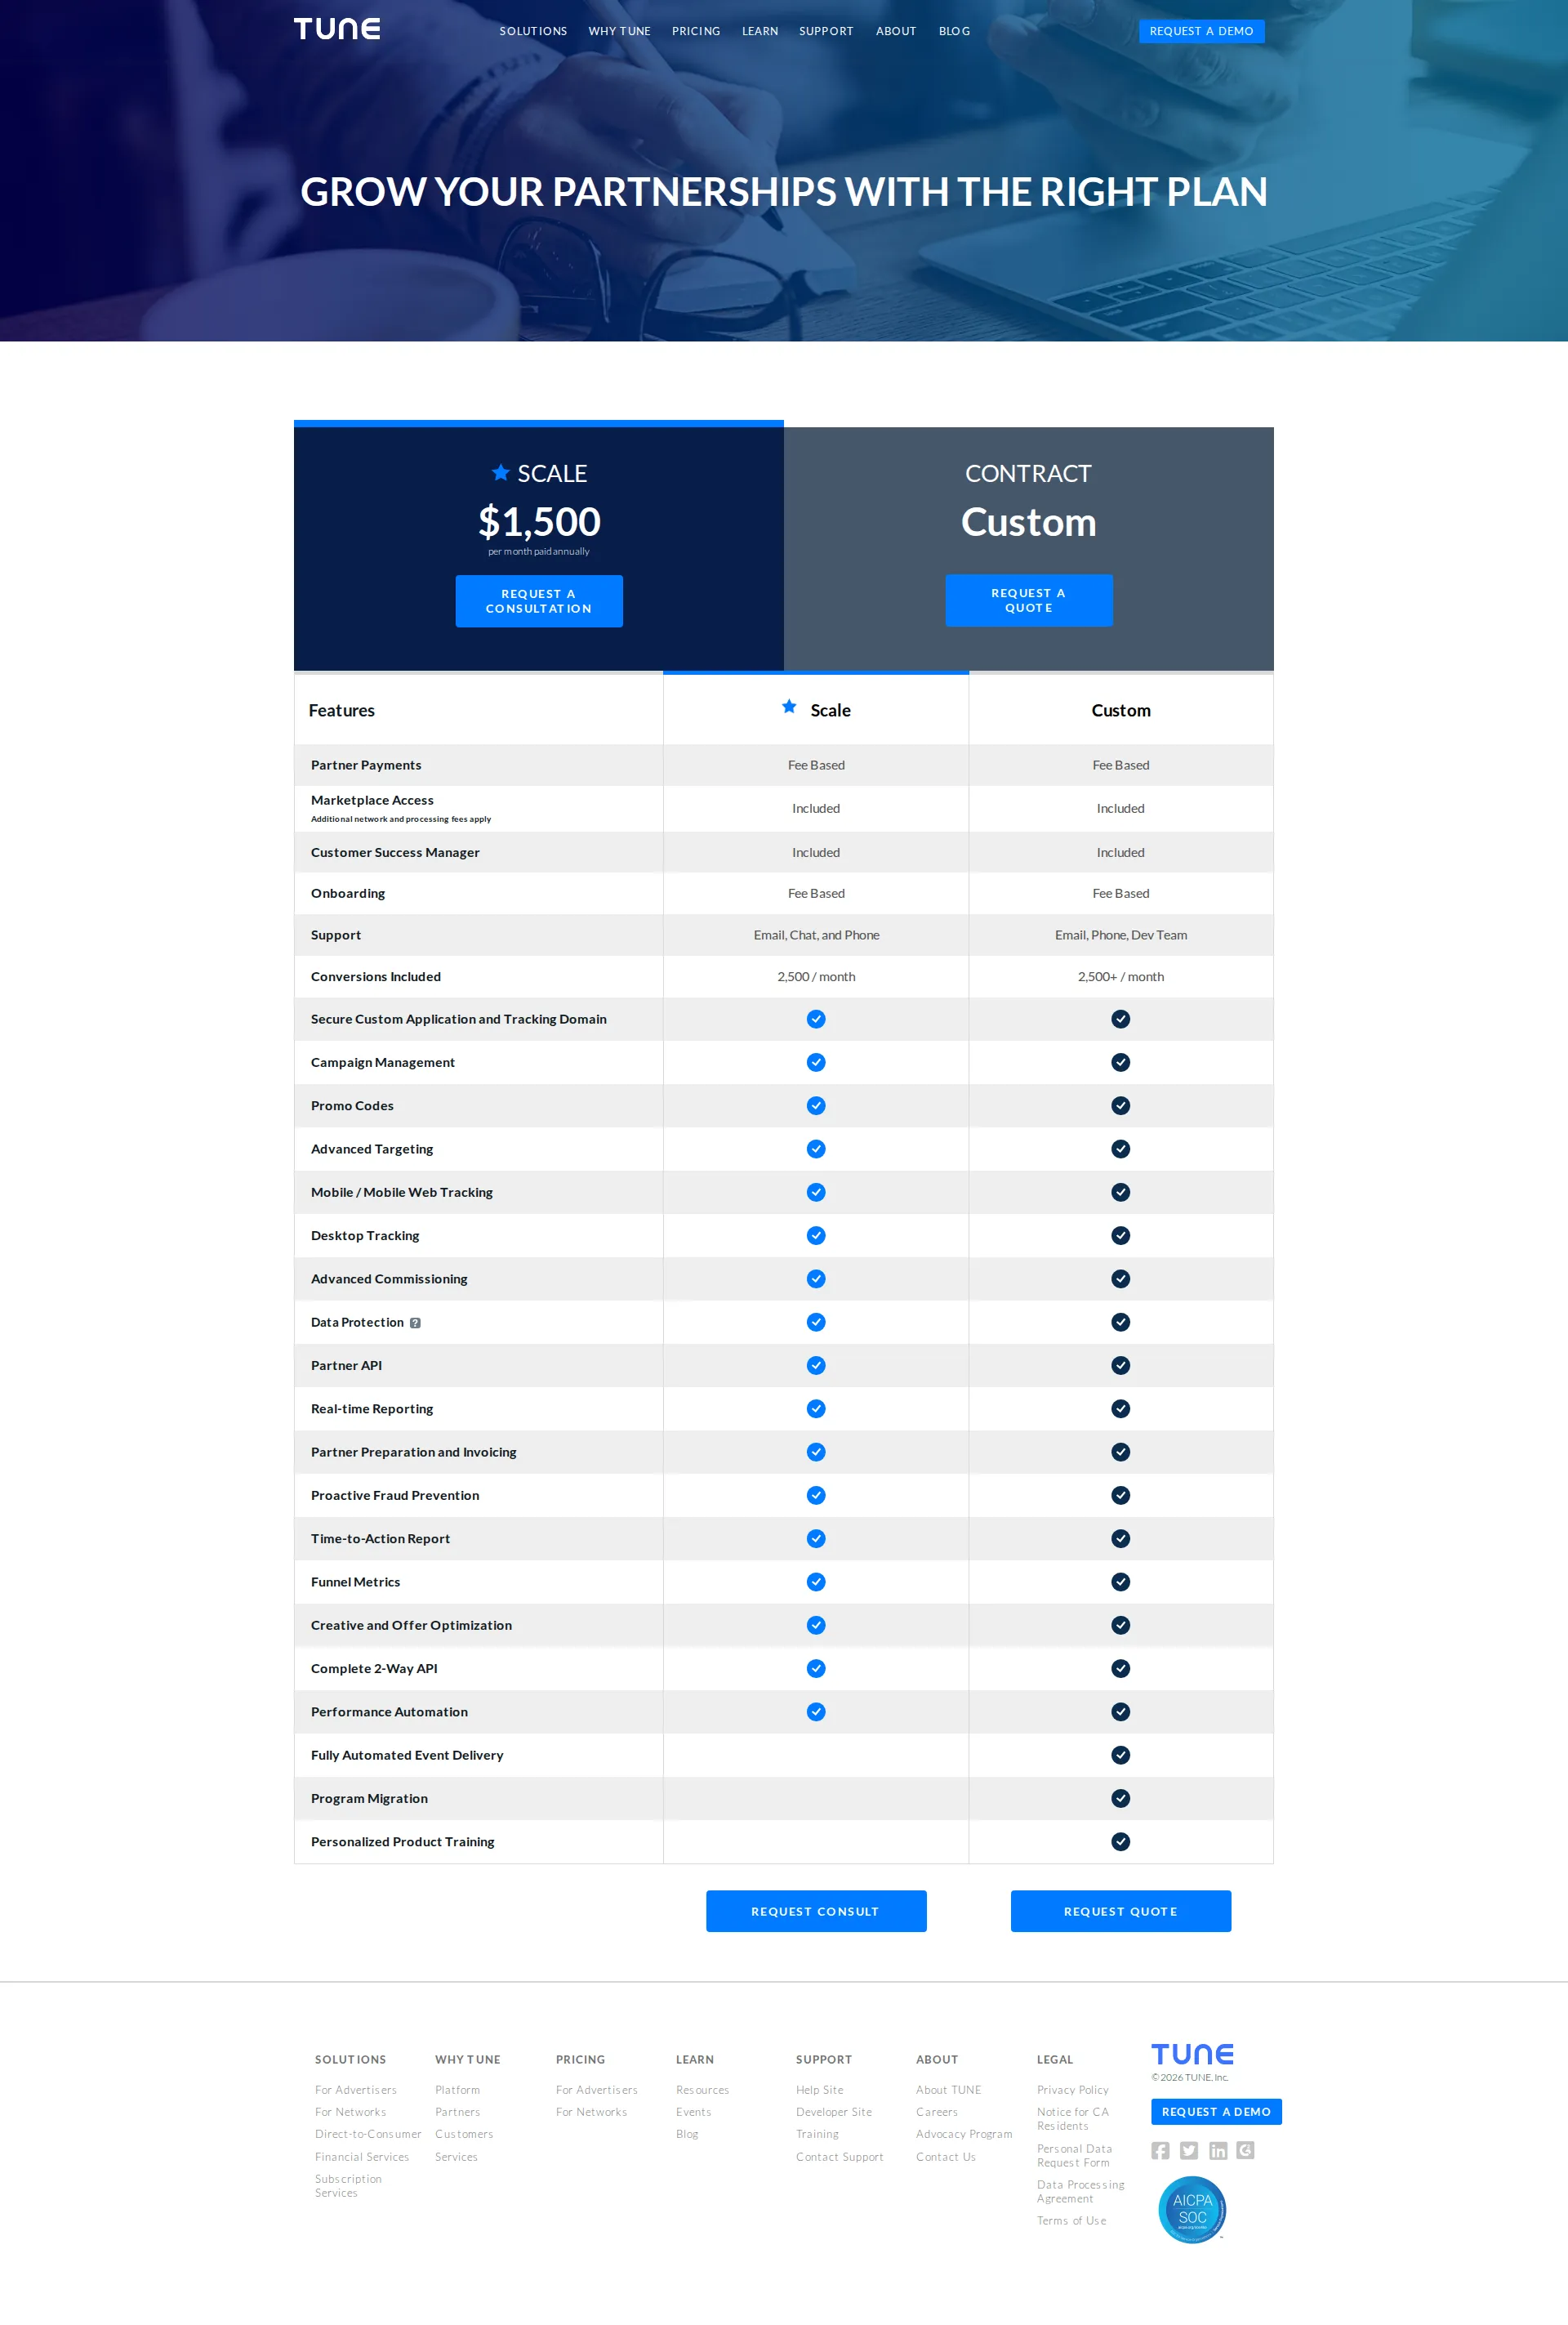The width and height of the screenshot is (1568, 2325).
Task: Open TUNE's Facebook page icon
Action: click(x=1161, y=2150)
